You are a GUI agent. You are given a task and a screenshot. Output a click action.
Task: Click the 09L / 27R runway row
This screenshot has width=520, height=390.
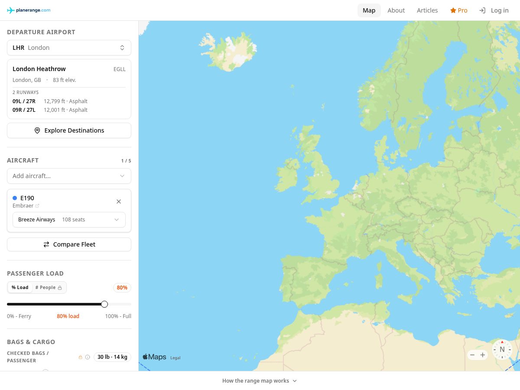tap(69, 101)
